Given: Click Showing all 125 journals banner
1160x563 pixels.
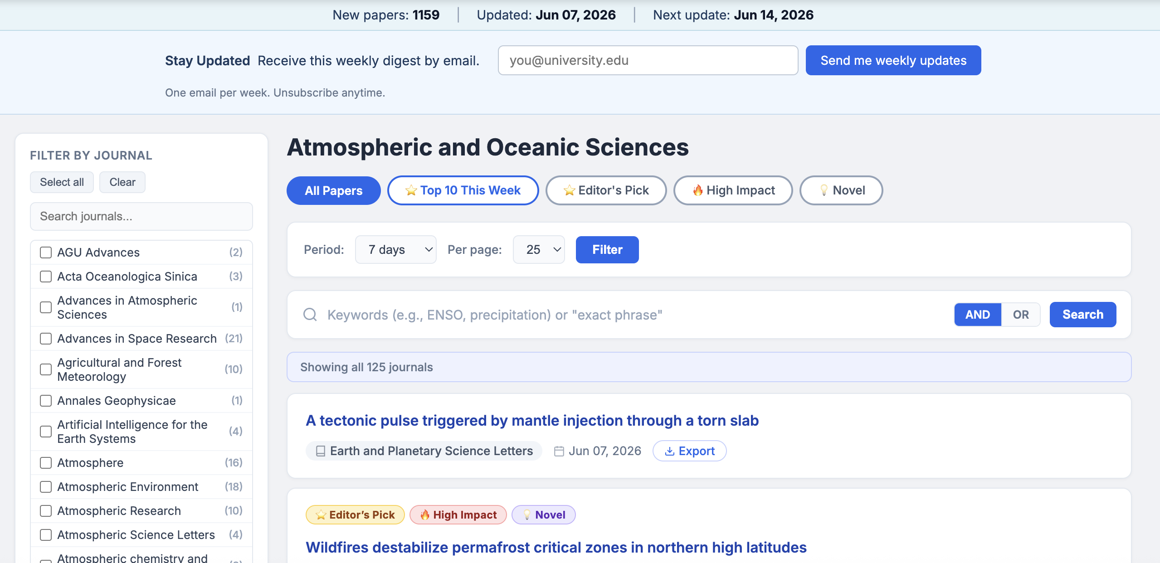Looking at the screenshot, I should 709,367.
